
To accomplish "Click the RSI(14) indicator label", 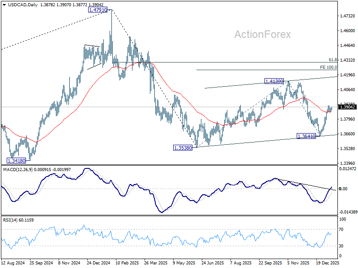I will click(10, 220).
